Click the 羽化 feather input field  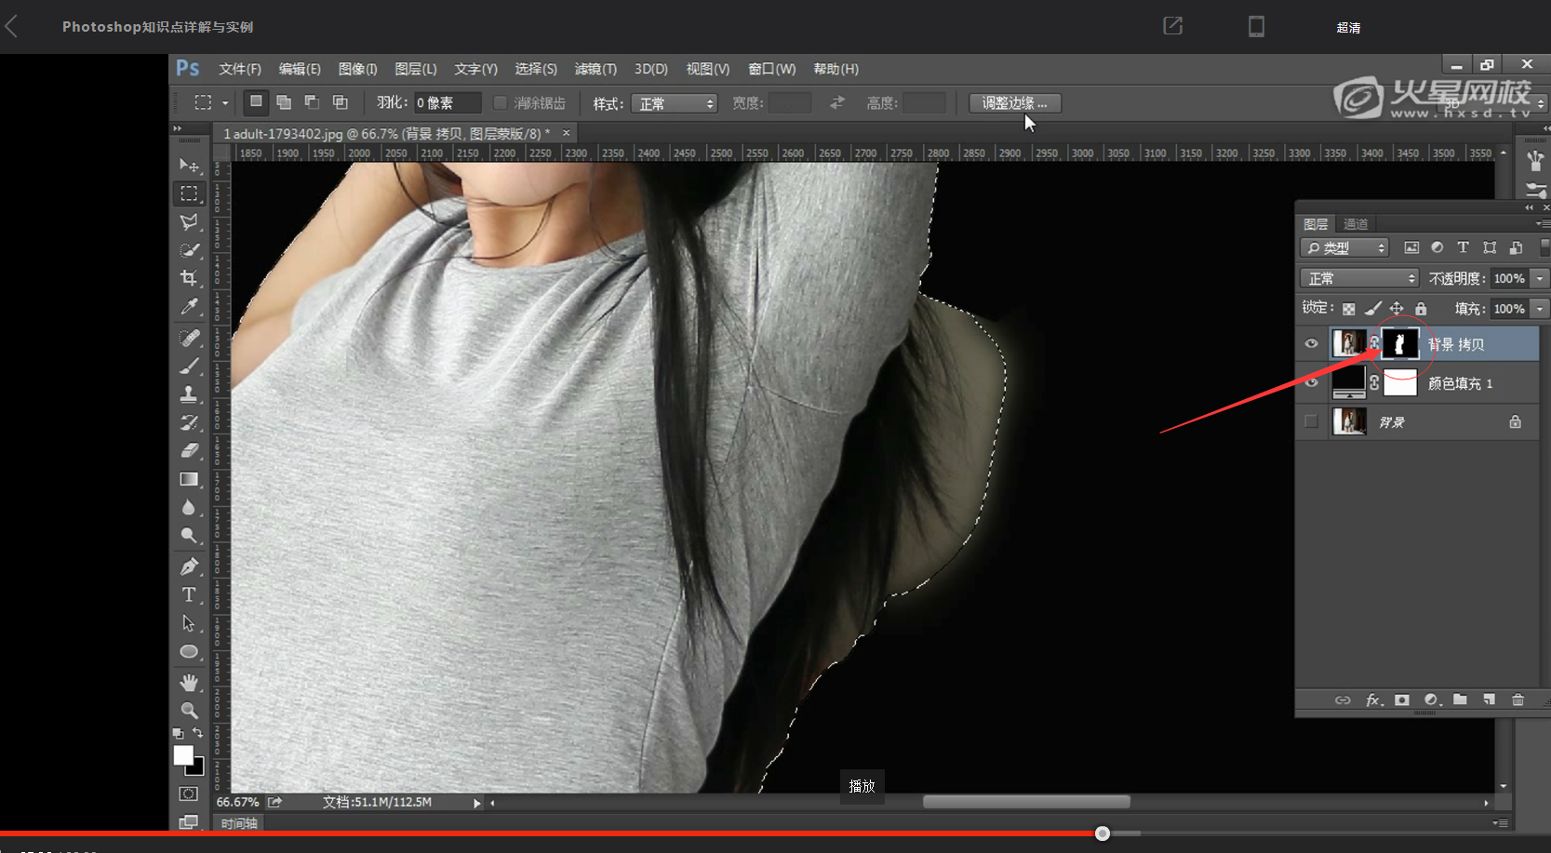tap(448, 103)
